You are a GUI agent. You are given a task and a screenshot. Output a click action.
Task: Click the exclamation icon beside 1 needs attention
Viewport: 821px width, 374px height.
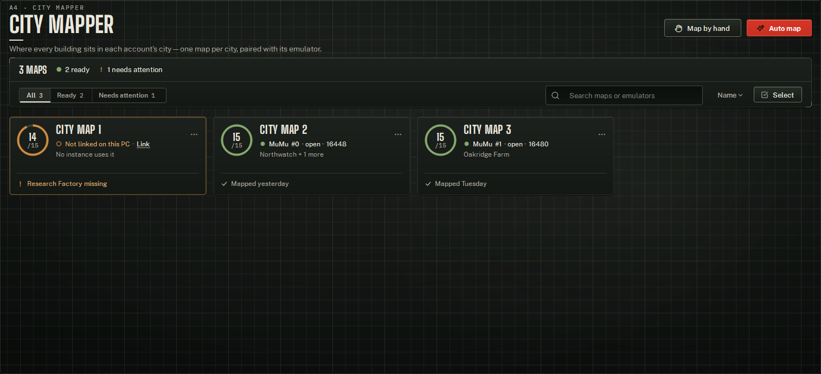coord(101,69)
